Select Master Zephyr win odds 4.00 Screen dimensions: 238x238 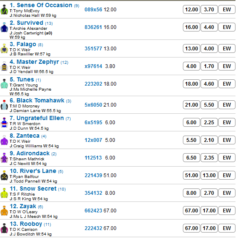[191, 66]
